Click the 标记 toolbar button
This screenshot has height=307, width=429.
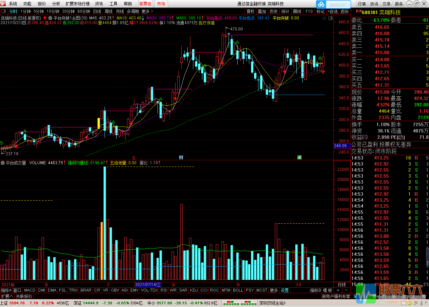point(321,11)
